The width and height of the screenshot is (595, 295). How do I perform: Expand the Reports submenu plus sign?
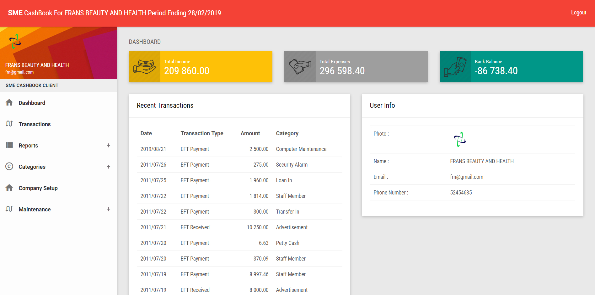pyautogui.click(x=109, y=145)
